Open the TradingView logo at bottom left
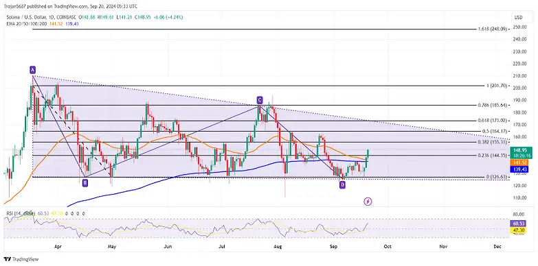This screenshot has height=266, width=538. pos(21,259)
